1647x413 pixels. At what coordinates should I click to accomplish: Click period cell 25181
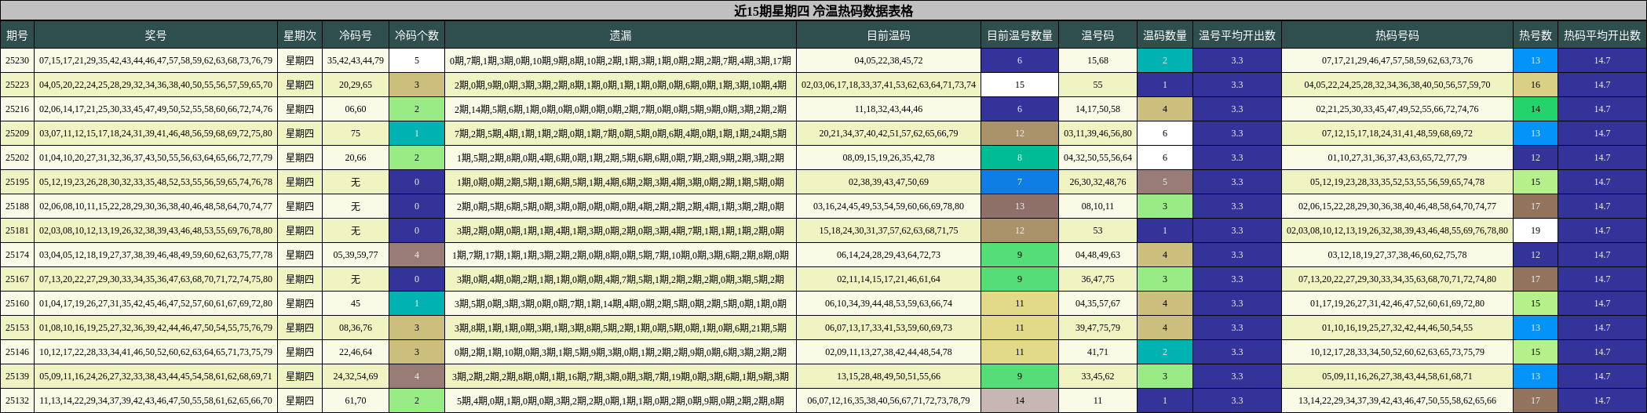pos(17,230)
